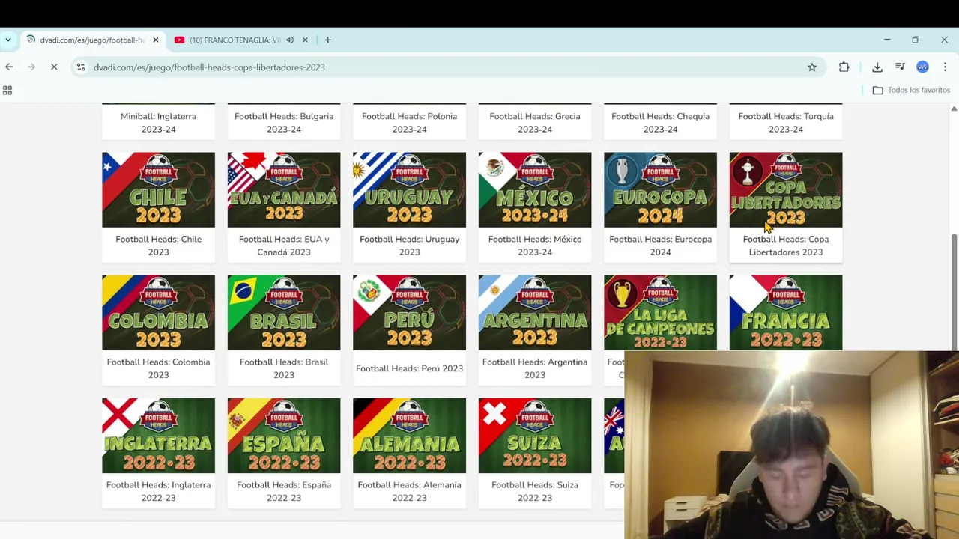
Task: Click link Football Heads: Turquía 2023-24
Action: click(786, 123)
